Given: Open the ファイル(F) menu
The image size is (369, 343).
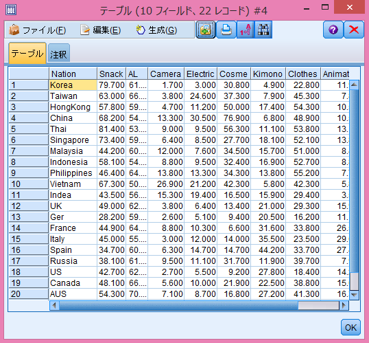Looking at the screenshot, I should click(37, 30).
